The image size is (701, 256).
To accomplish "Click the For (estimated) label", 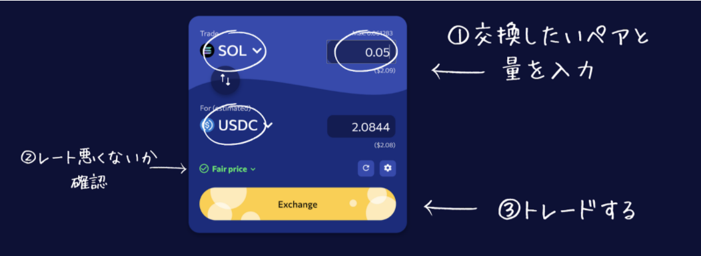I will click(x=225, y=108).
